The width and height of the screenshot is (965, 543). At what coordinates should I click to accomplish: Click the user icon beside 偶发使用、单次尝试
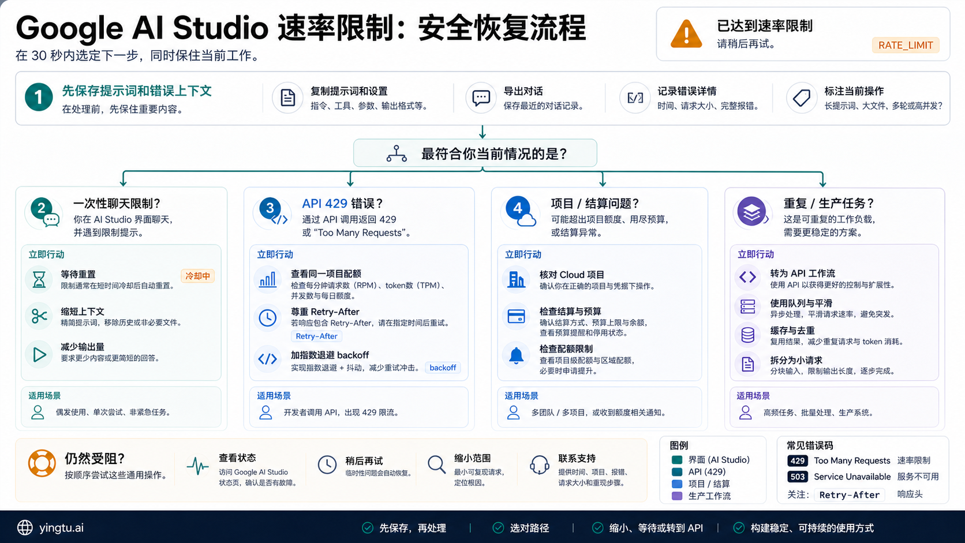[38, 412]
